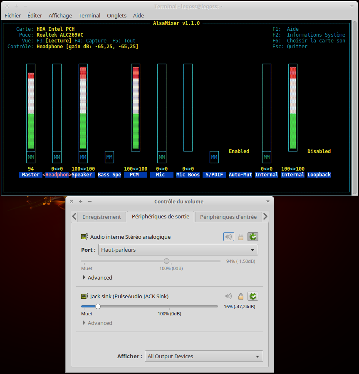This screenshot has width=359, height=374.
Task: Click the S/PDIF channel label
Action: (214, 175)
